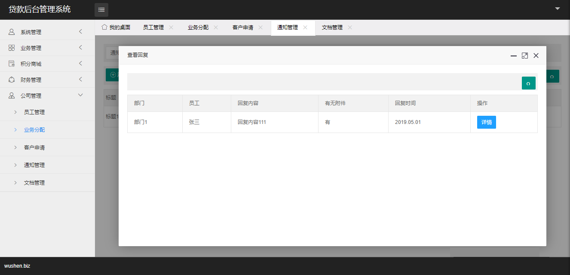Screen dimensions: 570x275
Task: Switch to the 文档管理 tab
Action: [x=332, y=28]
